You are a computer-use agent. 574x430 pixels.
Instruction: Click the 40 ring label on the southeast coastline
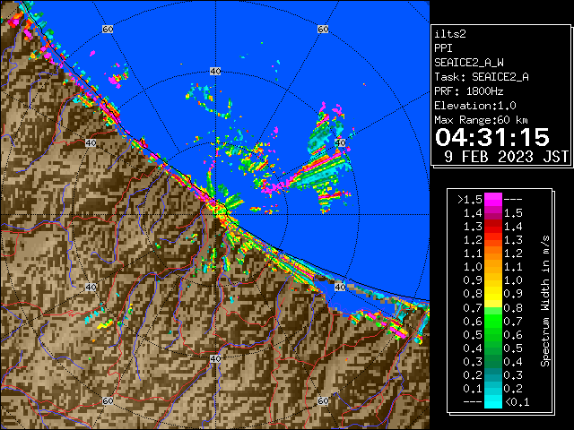[340, 287]
